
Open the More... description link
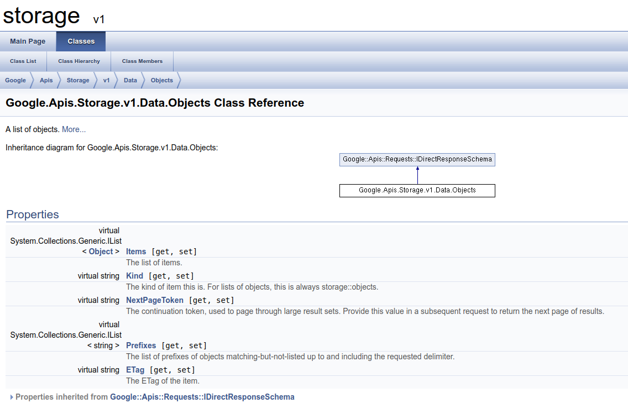pos(74,129)
